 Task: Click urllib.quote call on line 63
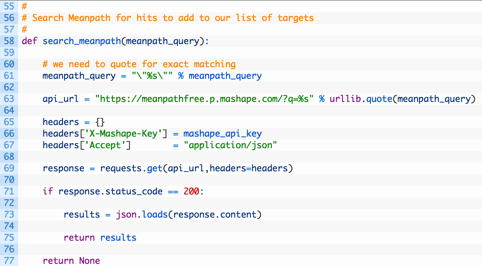(361, 99)
